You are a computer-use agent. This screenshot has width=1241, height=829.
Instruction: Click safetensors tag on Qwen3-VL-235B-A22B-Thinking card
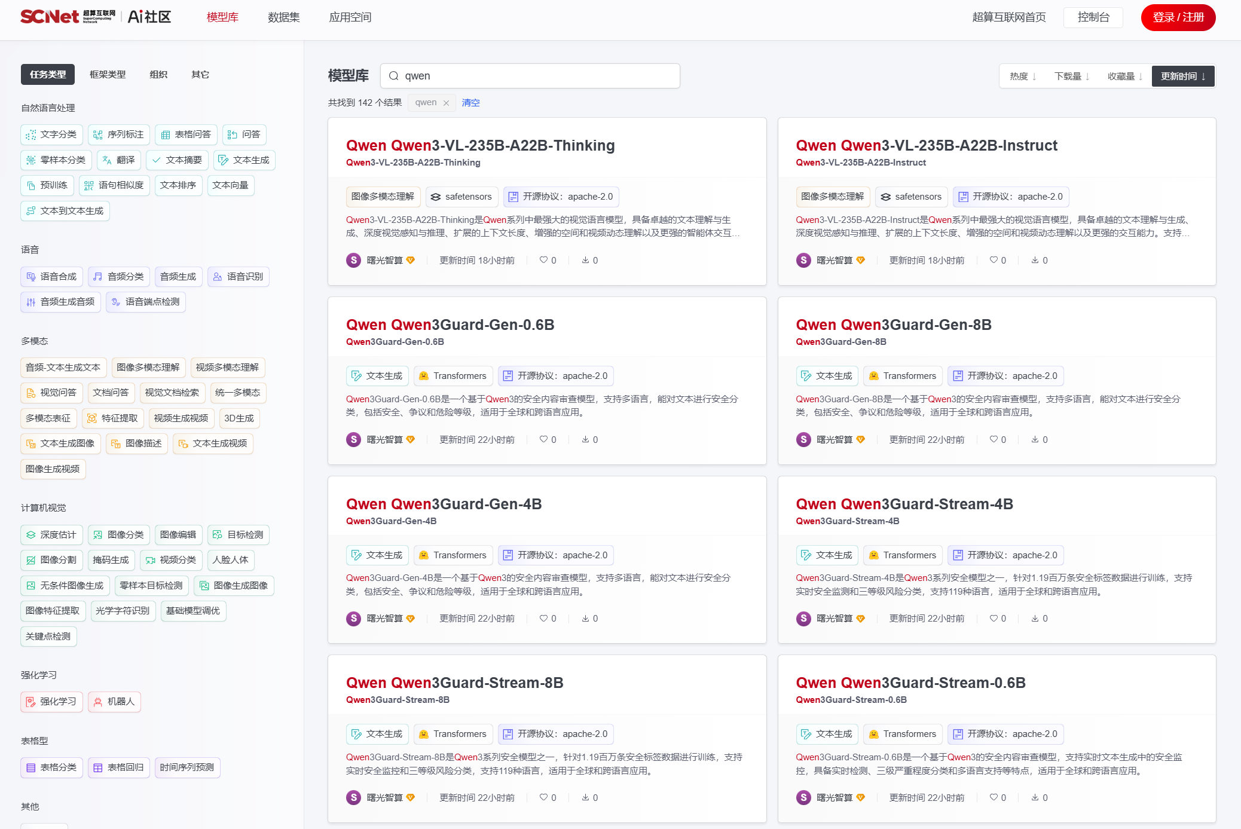[x=461, y=197]
